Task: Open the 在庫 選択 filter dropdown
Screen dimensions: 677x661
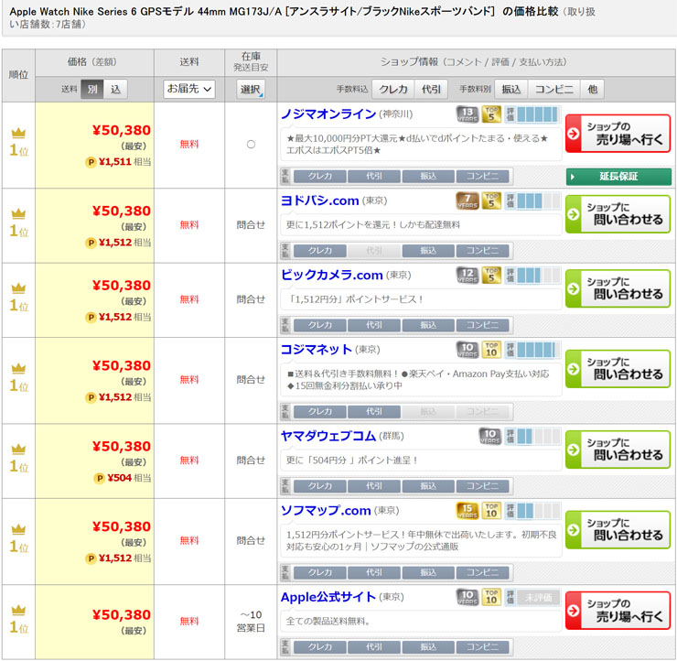Action: [251, 90]
